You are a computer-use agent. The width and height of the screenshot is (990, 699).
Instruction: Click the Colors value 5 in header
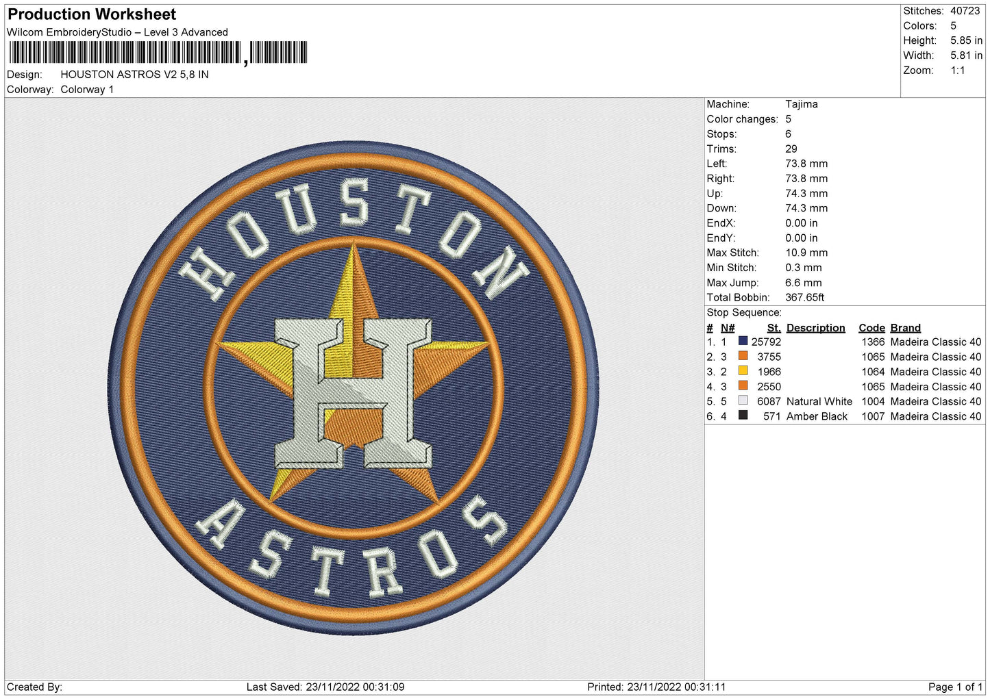[953, 26]
